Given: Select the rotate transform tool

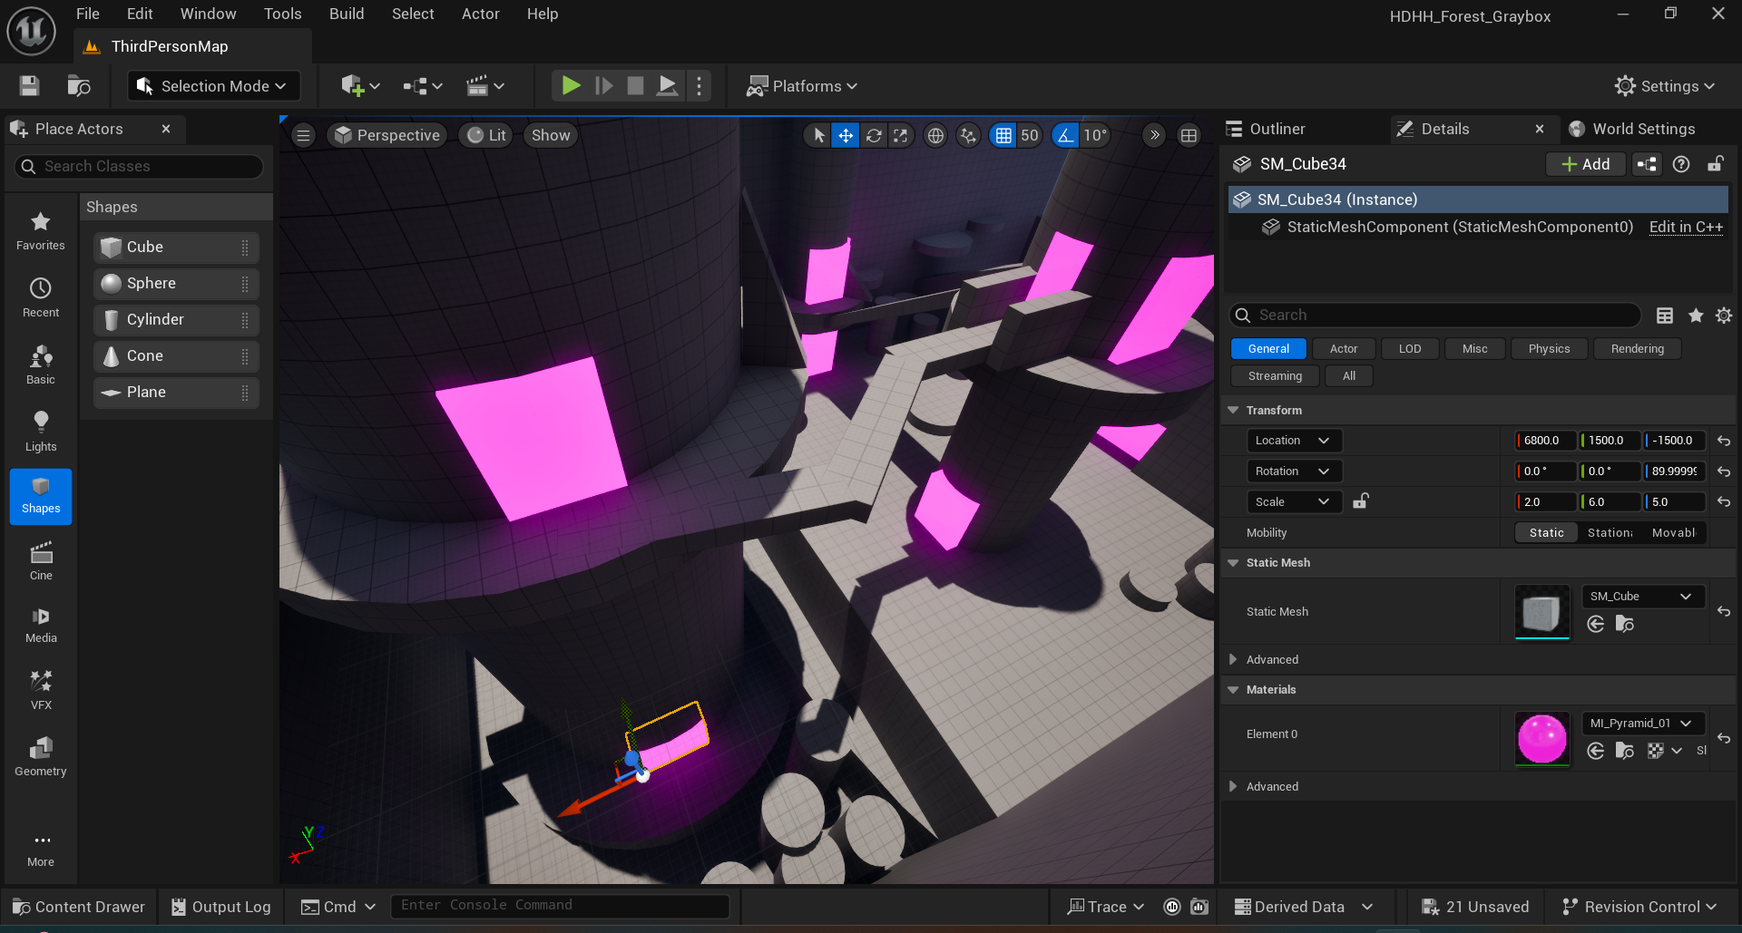Looking at the screenshot, I should click(873, 136).
